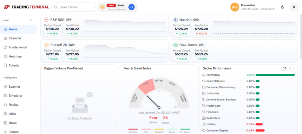The image size is (302, 134).
Task: Click the Fear score 26 value
Action: tap(165, 118)
